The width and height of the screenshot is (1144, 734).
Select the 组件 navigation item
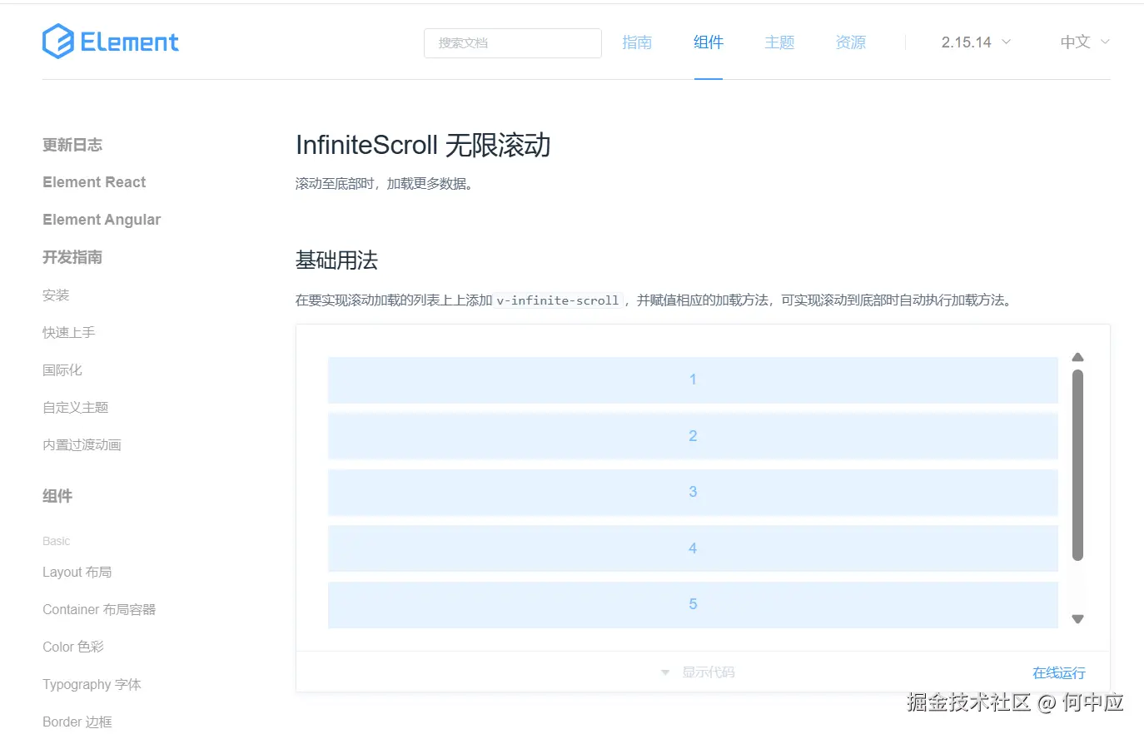708,42
